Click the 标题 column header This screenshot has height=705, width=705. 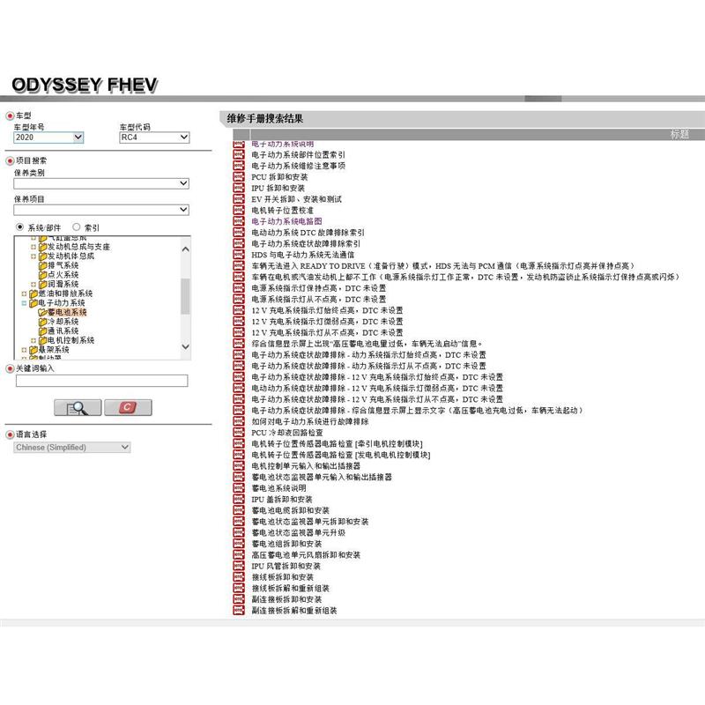[x=679, y=134]
